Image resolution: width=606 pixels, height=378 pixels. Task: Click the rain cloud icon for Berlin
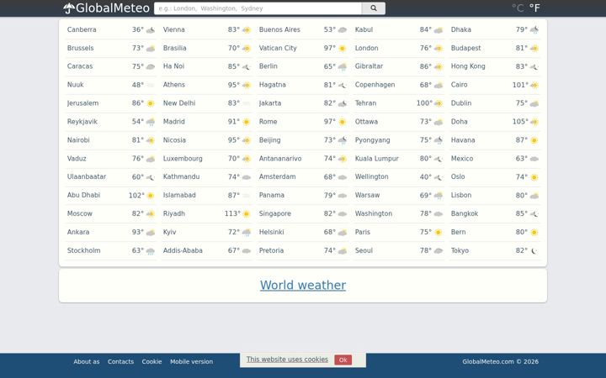[x=343, y=66]
